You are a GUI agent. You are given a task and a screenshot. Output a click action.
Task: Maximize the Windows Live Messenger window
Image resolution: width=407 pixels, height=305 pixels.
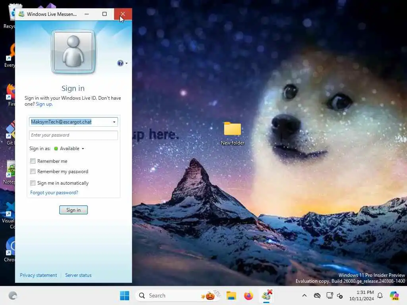pos(105,14)
